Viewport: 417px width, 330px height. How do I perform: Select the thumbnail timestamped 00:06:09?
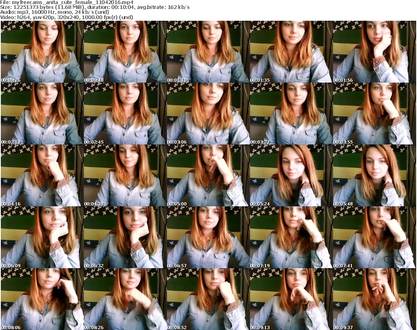[x=42, y=238]
